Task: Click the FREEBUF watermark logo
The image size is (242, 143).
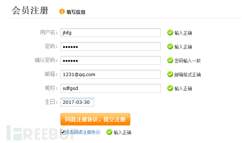Action: pos(42,133)
